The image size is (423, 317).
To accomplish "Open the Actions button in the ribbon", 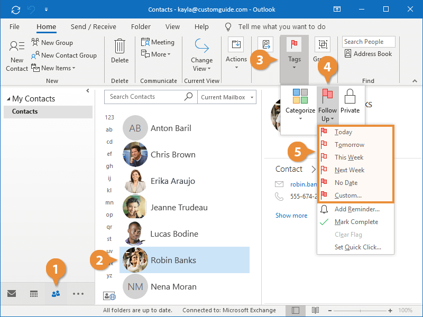I will point(236,53).
